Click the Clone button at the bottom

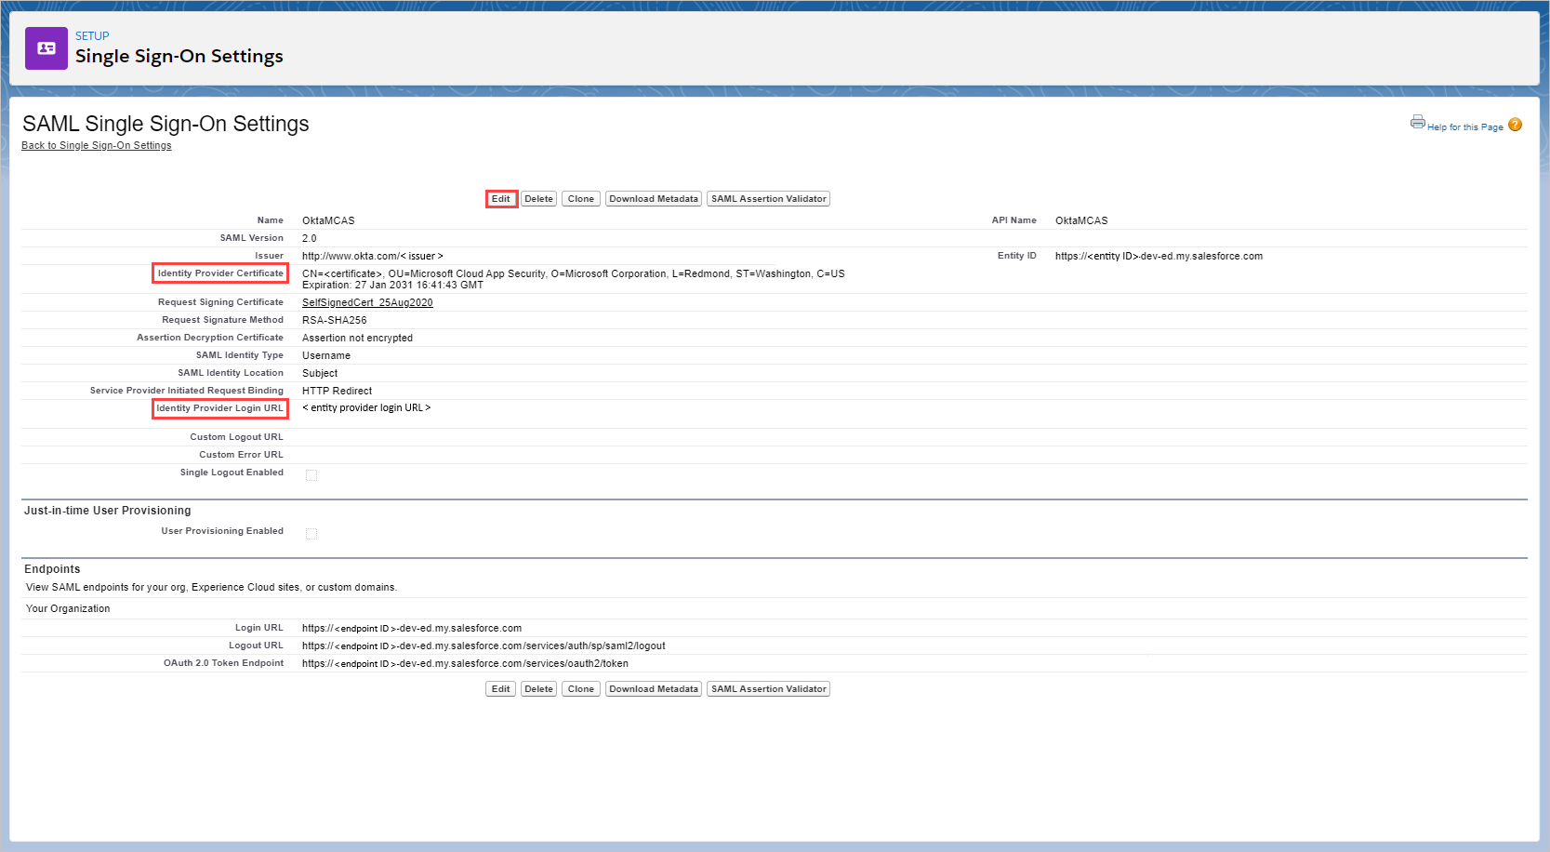(580, 688)
